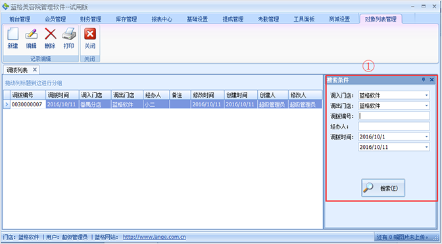This screenshot has height=244, width=442.
Task: Switch to the 会员管理 tab
Action: (x=55, y=19)
